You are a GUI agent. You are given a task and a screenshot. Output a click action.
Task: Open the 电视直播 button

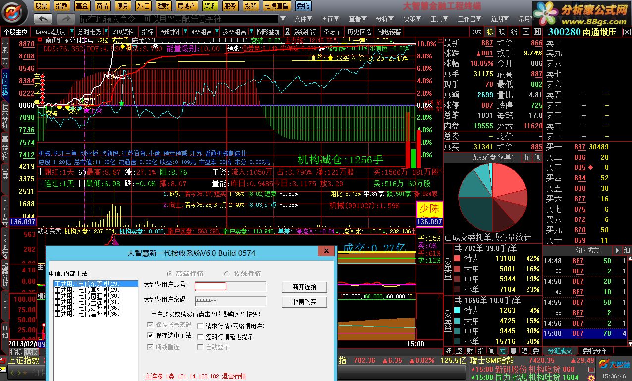(276, 6)
